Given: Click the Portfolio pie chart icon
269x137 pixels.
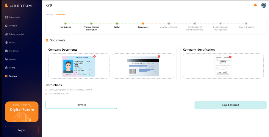Looking at the screenshot, I should point(6,26).
